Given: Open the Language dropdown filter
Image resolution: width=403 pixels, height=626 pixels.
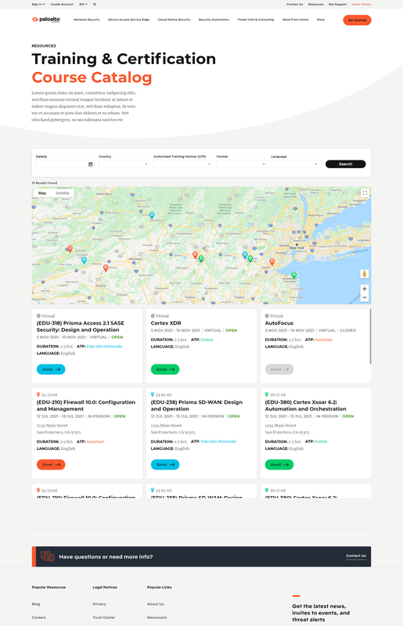Looking at the screenshot, I should (x=296, y=164).
